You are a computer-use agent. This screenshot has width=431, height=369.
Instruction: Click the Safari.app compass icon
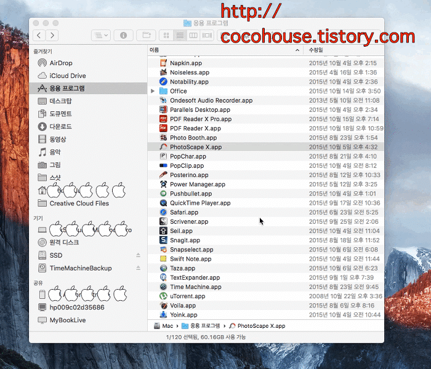(163, 212)
